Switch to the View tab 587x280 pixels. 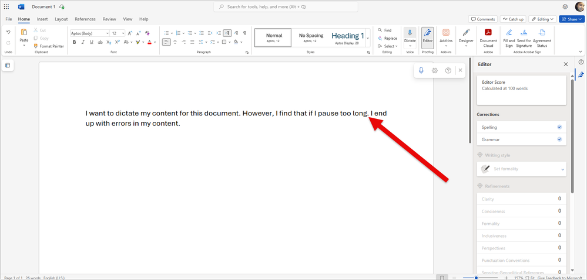(x=128, y=19)
